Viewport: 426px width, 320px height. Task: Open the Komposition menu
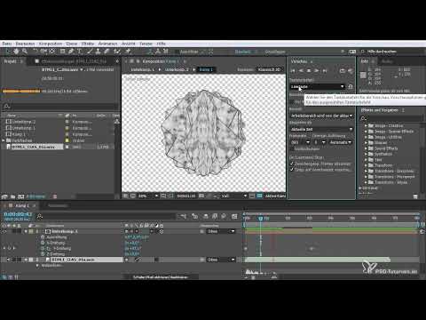pyautogui.click(x=51, y=44)
